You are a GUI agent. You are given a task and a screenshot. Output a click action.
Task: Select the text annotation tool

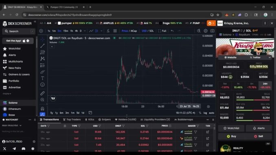42,78
